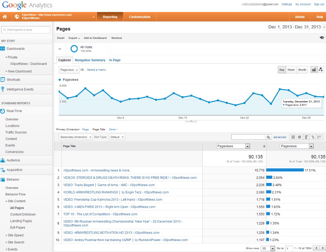This screenshot has width=326, height=252.
Task: Open the Secondary dimension dropdown
Action: click(x=76, y=137)
